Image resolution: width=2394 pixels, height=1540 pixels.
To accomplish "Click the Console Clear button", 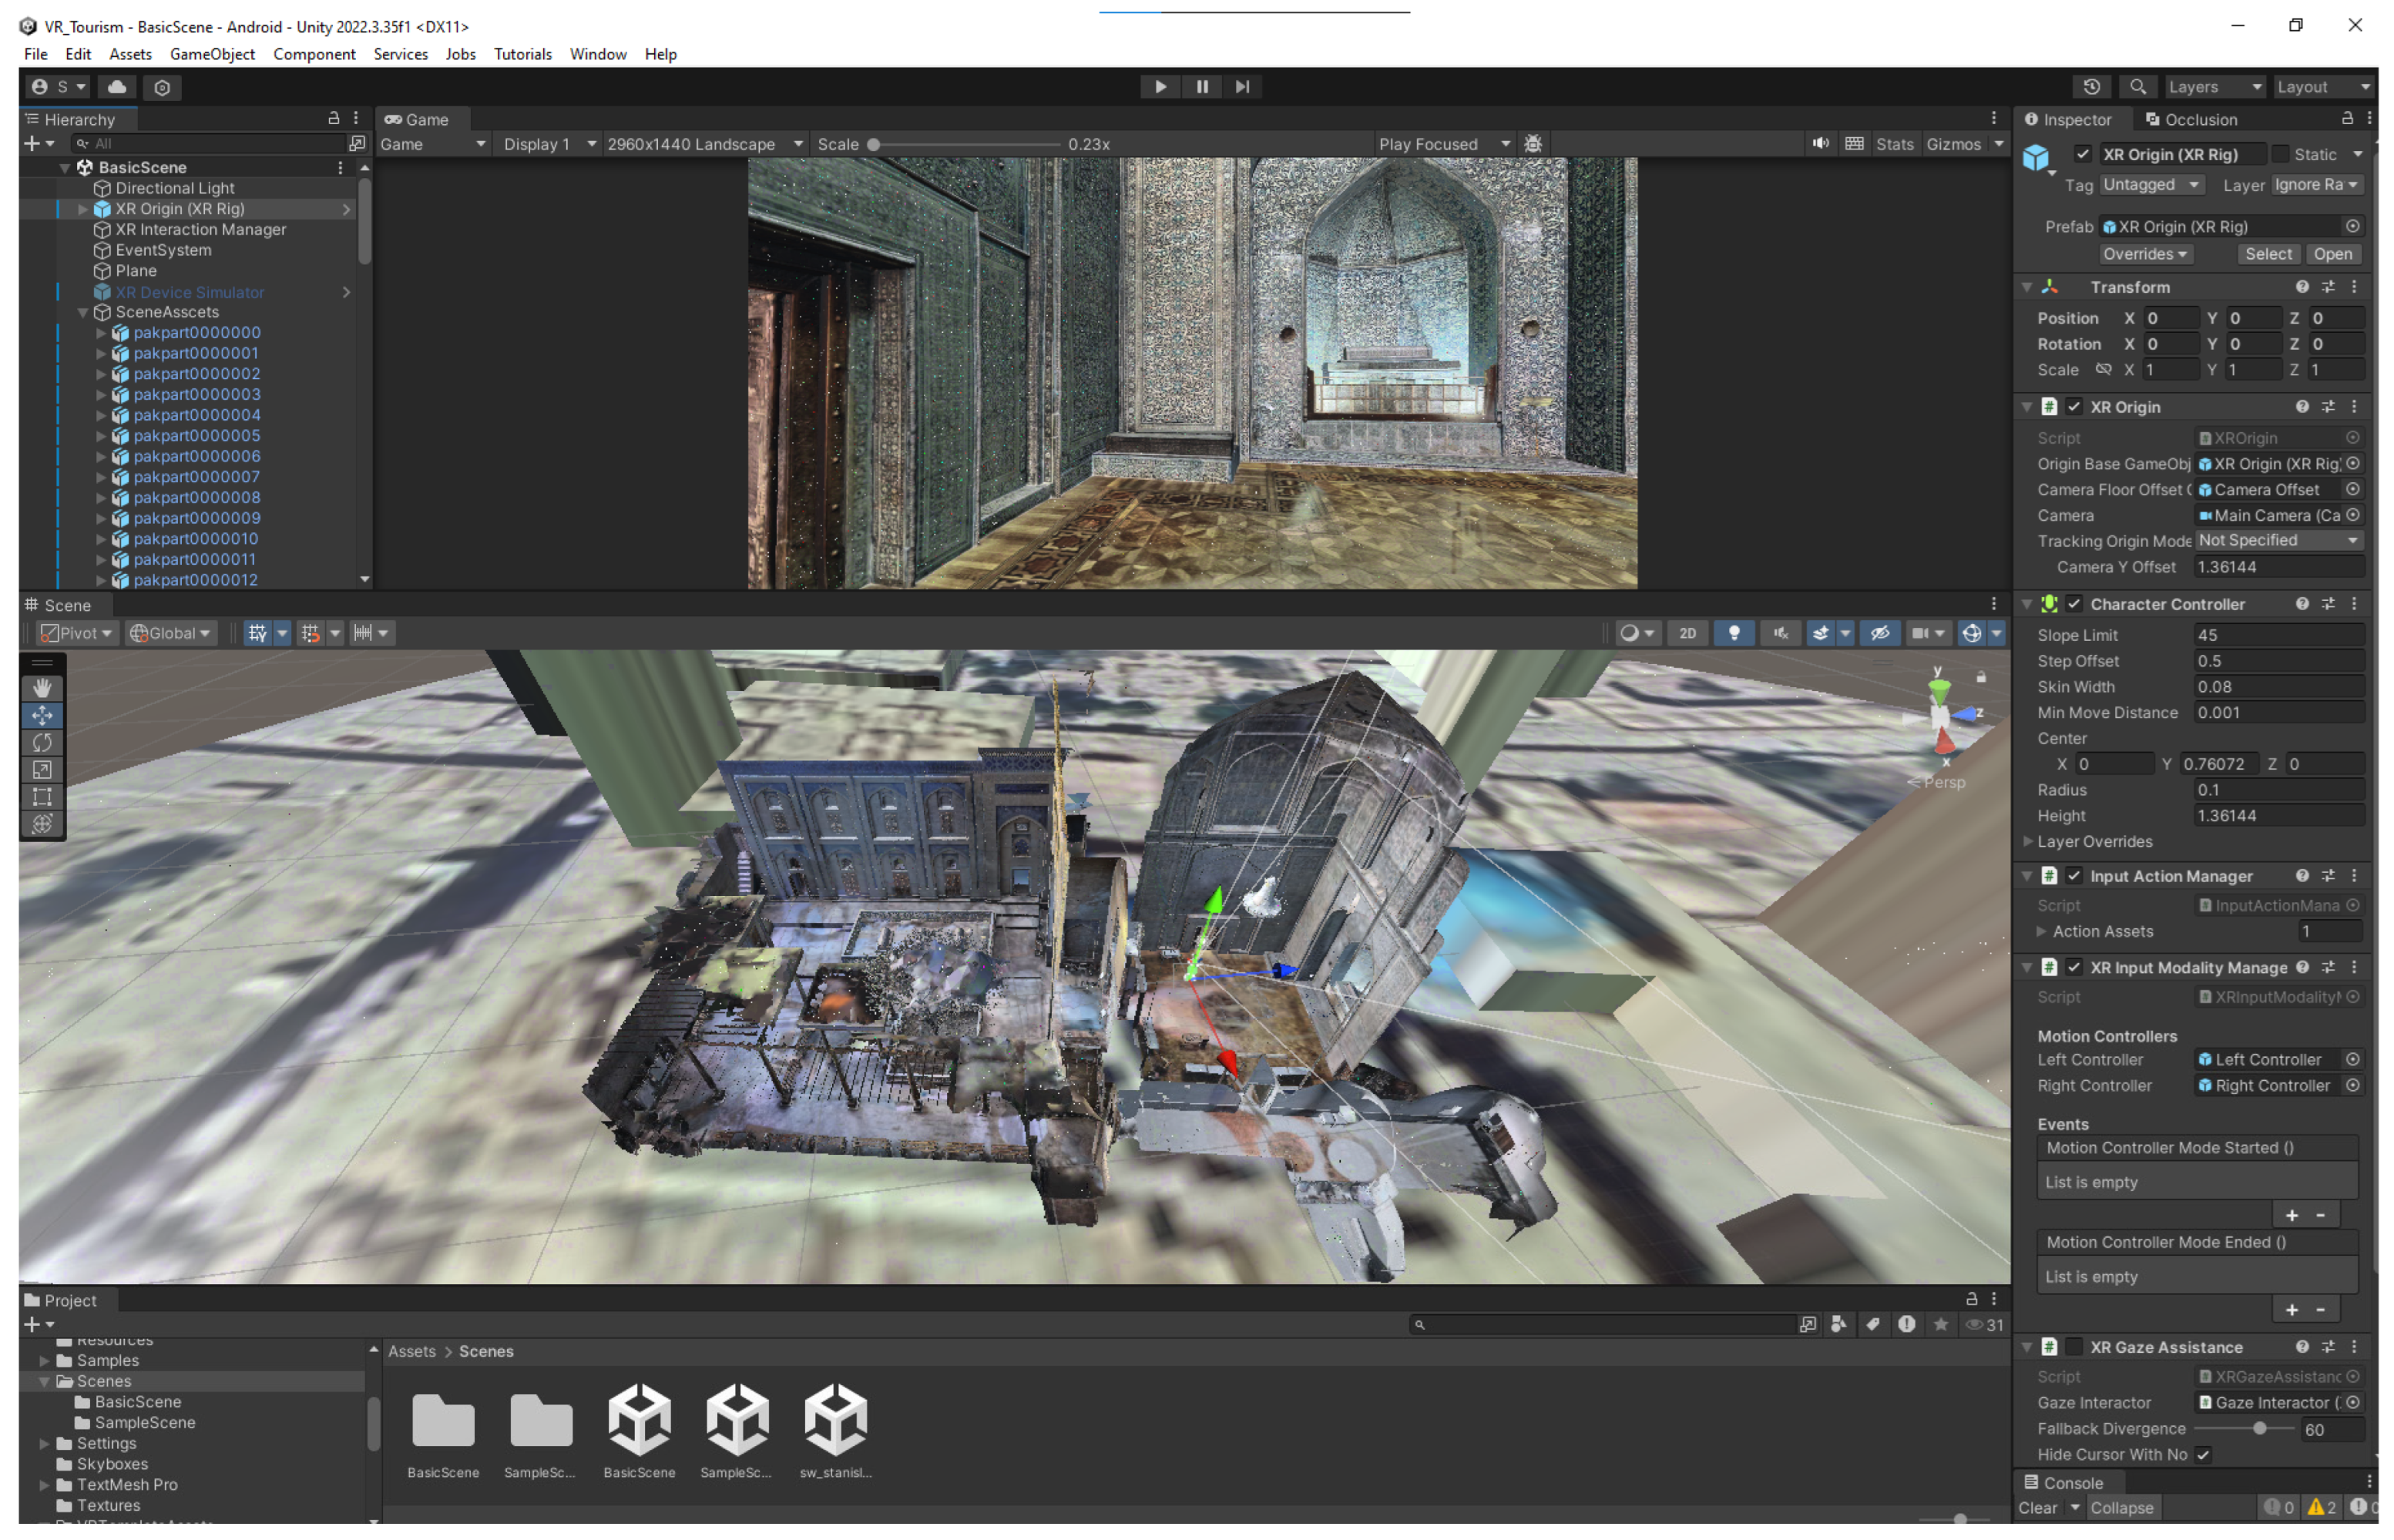I will tap(2037, 1508).
